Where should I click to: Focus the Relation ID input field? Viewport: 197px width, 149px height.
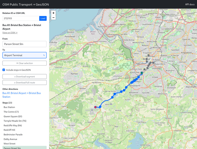pyautogui.click(x=21, y=18)
